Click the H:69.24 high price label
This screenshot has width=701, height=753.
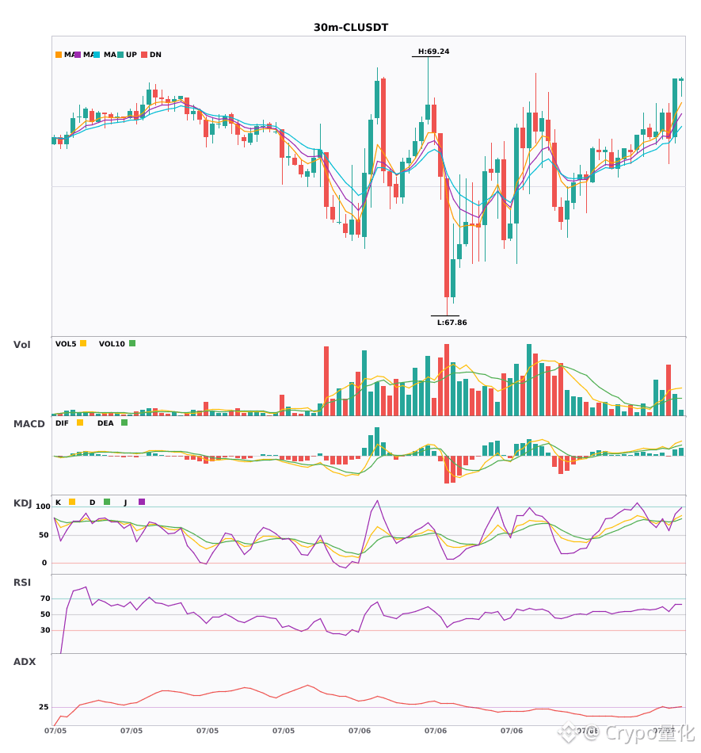click(x=434, y=52)
